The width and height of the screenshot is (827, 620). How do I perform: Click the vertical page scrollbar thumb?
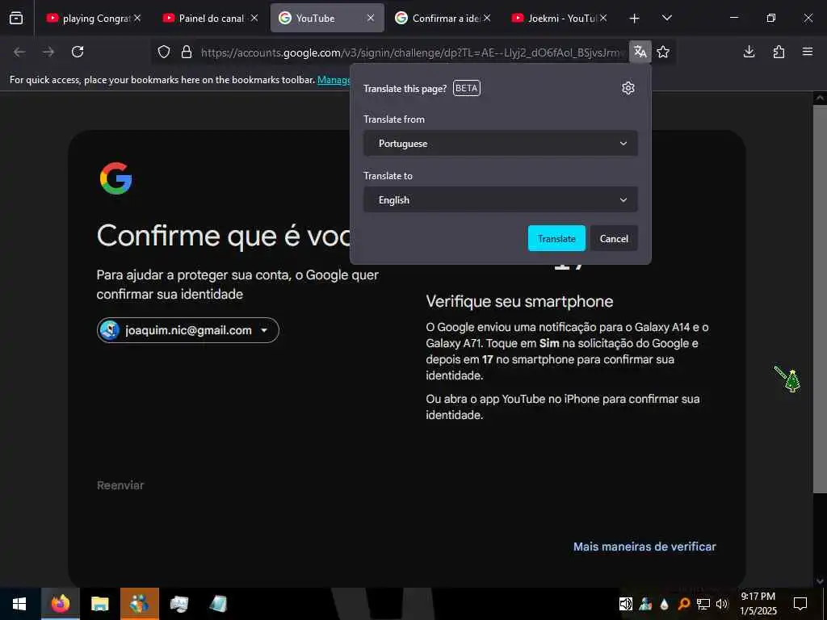[820, 300]
